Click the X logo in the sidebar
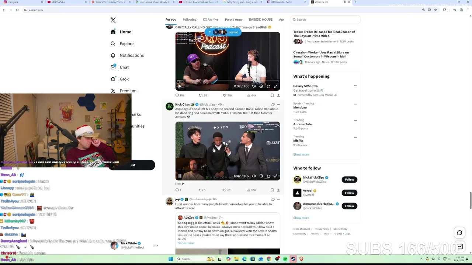This screenshot has height=265, width=472. (113, 20)
